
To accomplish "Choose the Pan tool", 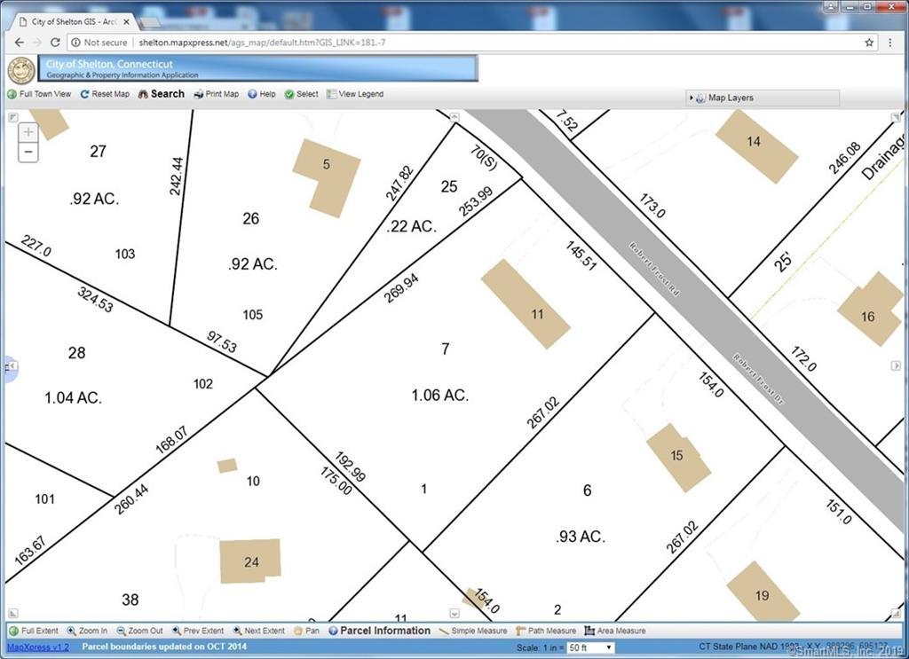I will coord(306,631).
